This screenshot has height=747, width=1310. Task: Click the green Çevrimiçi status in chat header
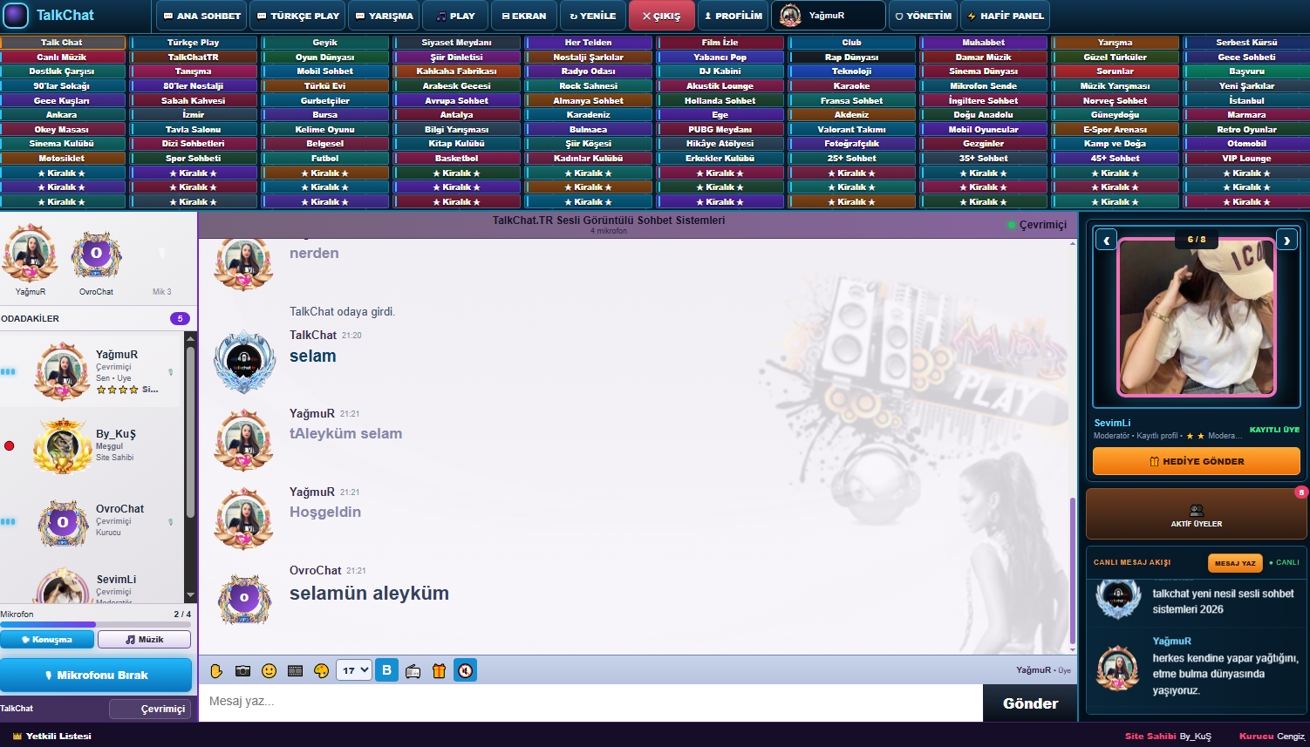tap(1037, 225)
